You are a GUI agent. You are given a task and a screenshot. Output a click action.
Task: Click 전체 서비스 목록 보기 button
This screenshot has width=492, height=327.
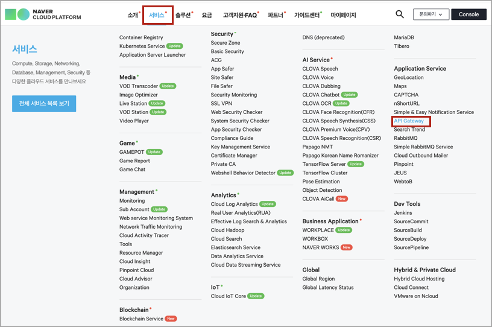[x=44, y=103]
